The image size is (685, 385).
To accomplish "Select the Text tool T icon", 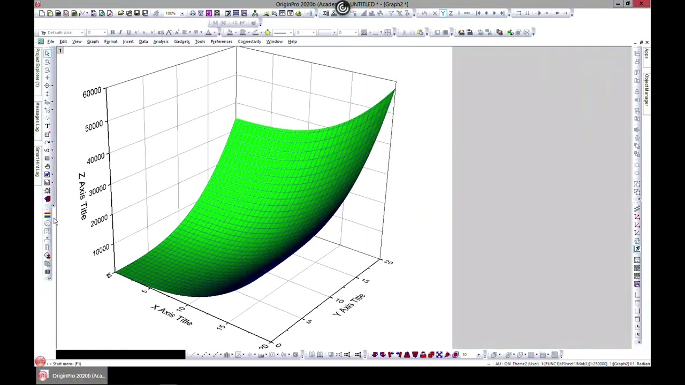I will tap(47, 126).
